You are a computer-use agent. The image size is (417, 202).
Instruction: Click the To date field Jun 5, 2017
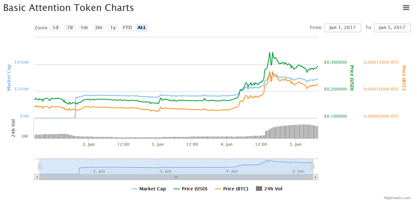coord(392,28)
